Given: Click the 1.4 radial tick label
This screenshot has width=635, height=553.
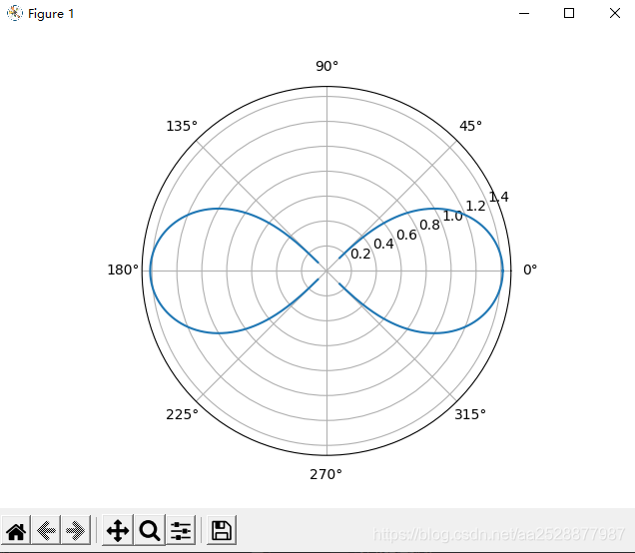Looking at the screenshot, I should coord(498,197).
